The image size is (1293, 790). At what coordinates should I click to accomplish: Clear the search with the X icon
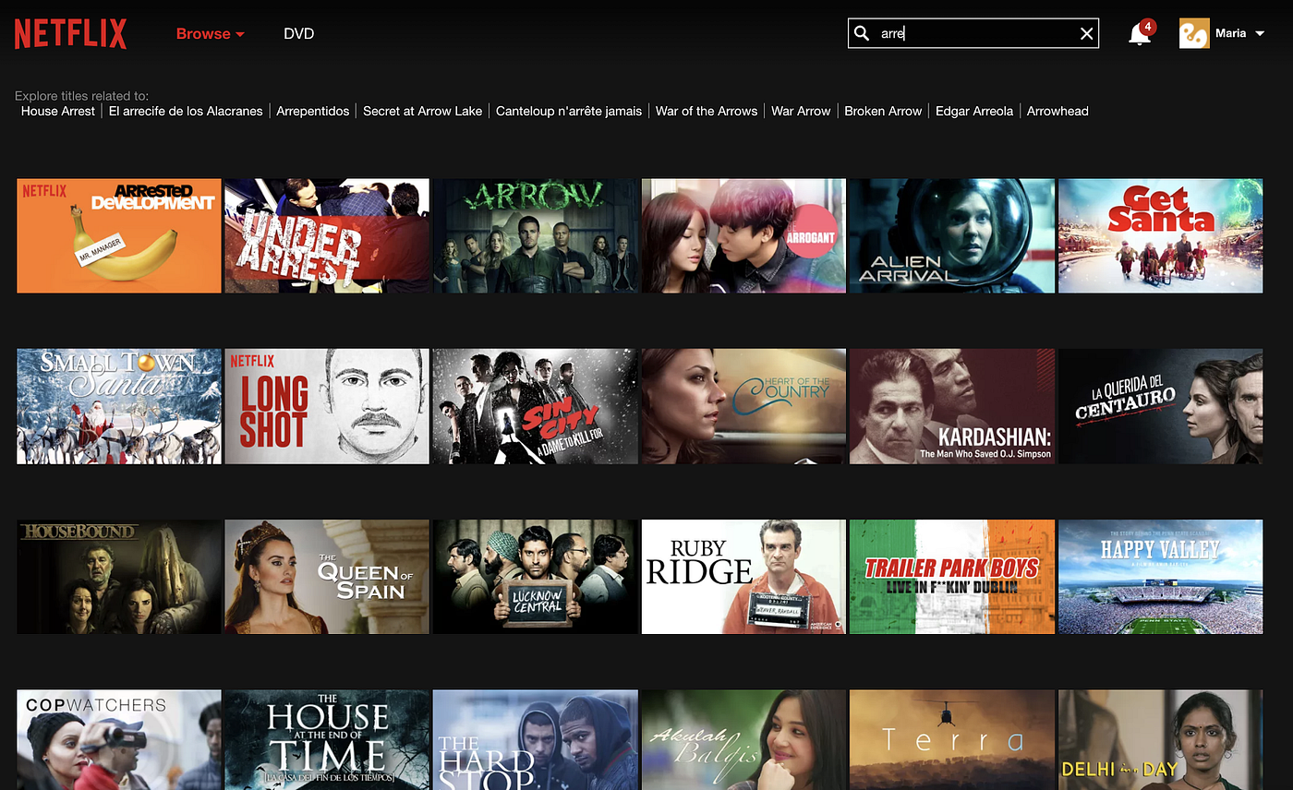click(x=1087, y=34)
